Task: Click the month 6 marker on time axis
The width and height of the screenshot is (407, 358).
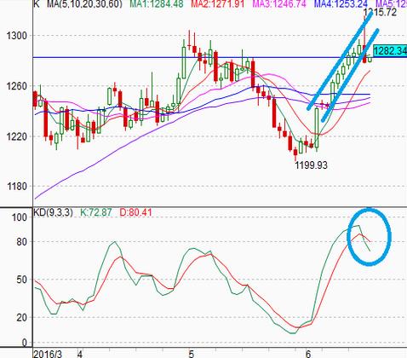Action: point(308,354)
